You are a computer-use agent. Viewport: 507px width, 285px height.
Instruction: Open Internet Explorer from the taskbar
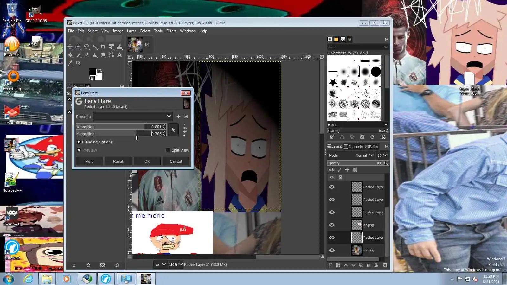[x=29, y=279]
